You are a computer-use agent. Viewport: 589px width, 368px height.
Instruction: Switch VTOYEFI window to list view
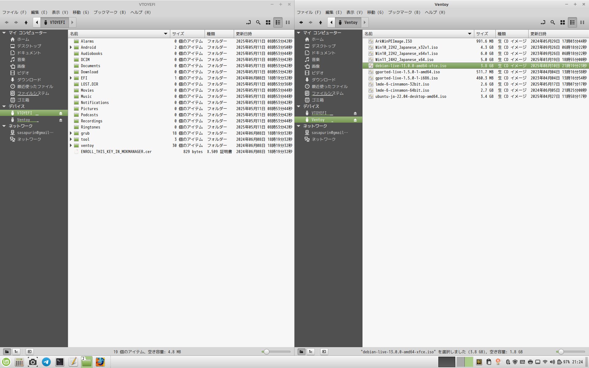[278, 22]
